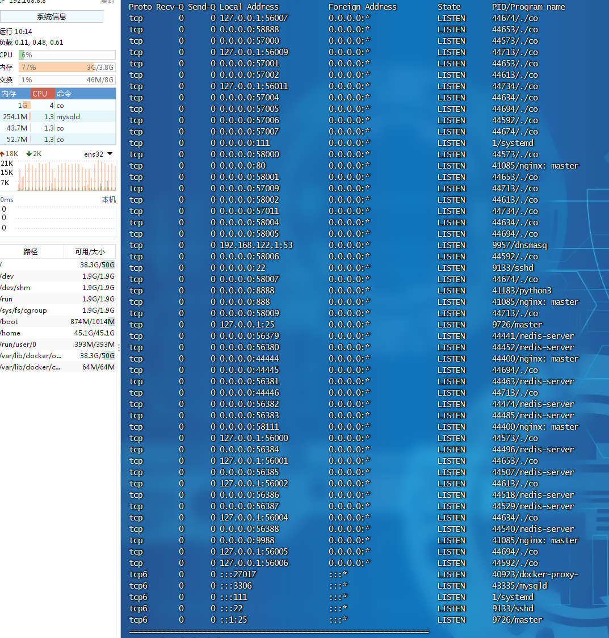Click the 874M/1014M size value
The width and height of the screenshot is (609, 638).
pos(93,322)
